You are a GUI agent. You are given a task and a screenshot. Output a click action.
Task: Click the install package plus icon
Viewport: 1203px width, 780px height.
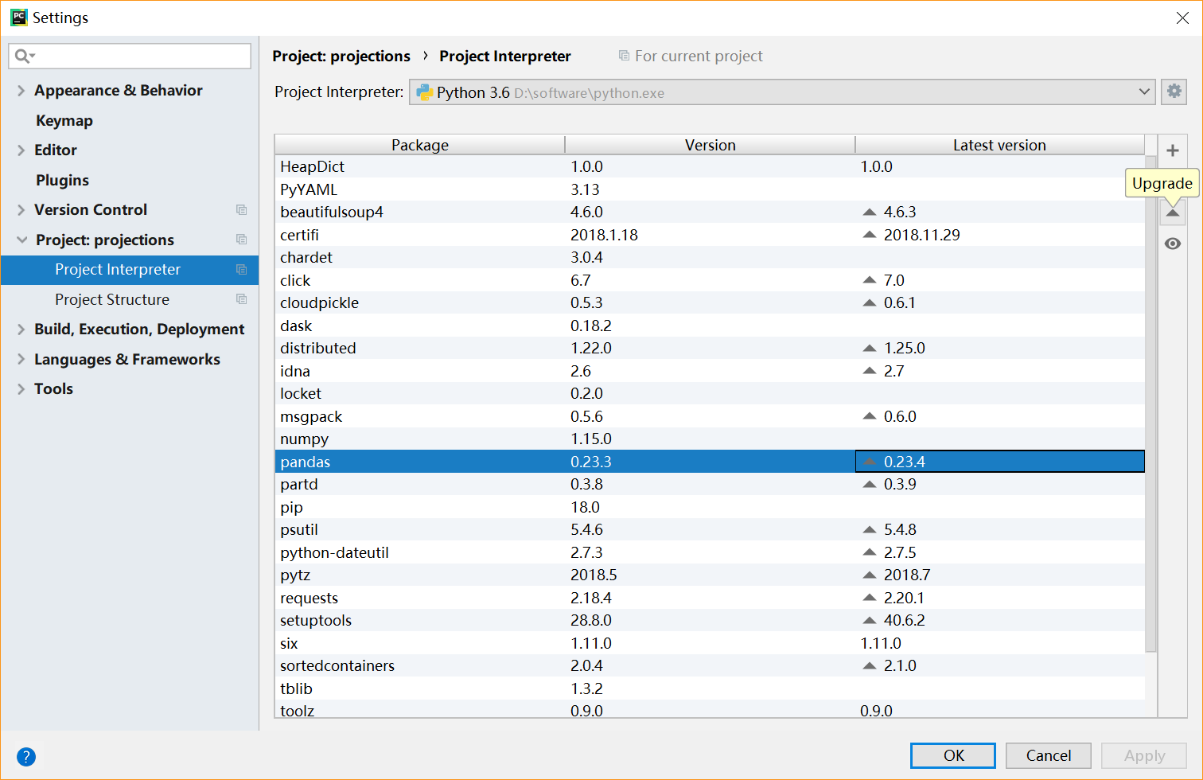(x=1172, y=150)
